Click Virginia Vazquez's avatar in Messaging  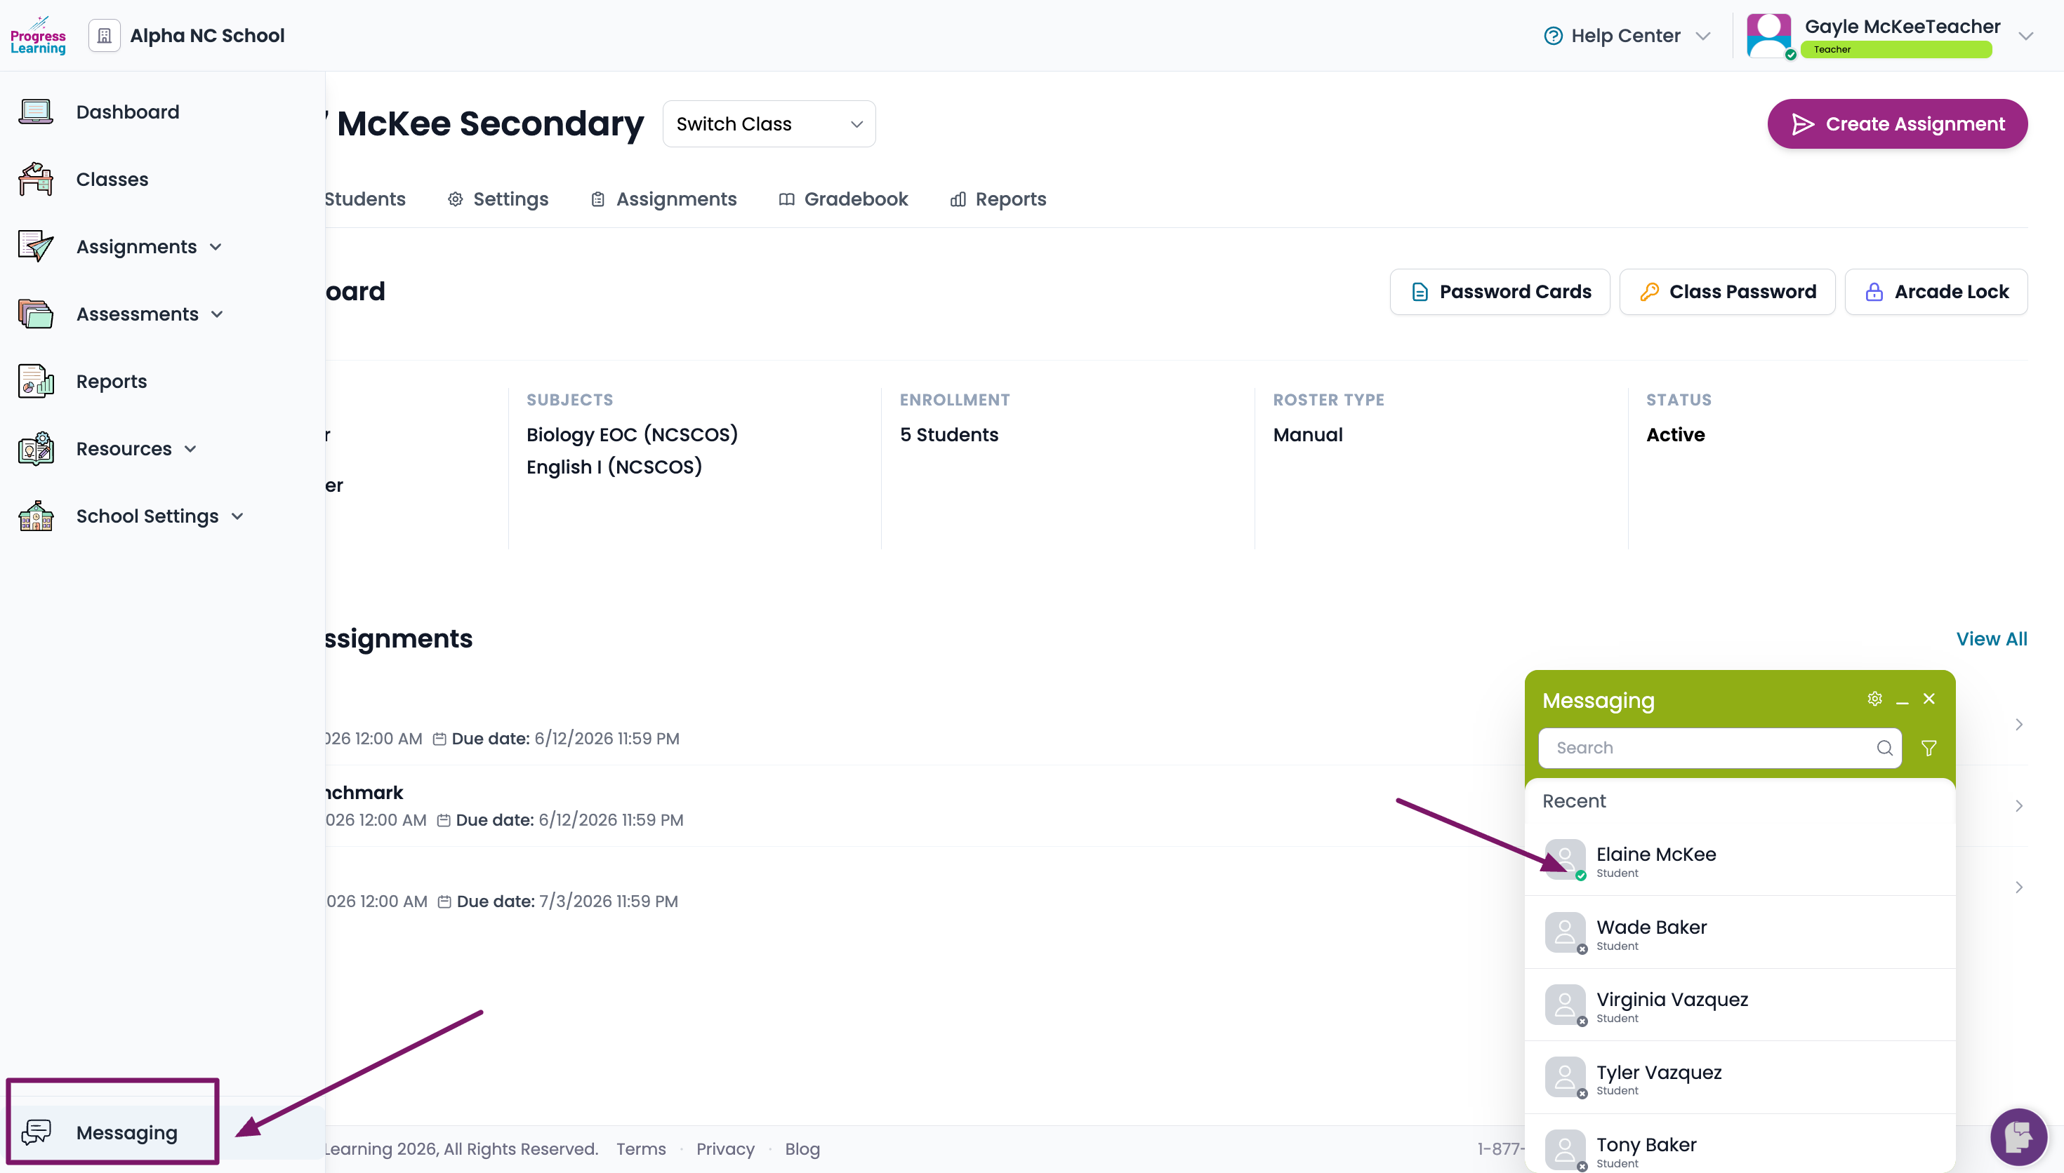click(1565, 1005)
